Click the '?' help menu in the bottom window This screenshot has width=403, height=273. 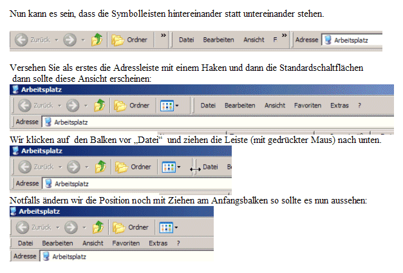[178, 243]
